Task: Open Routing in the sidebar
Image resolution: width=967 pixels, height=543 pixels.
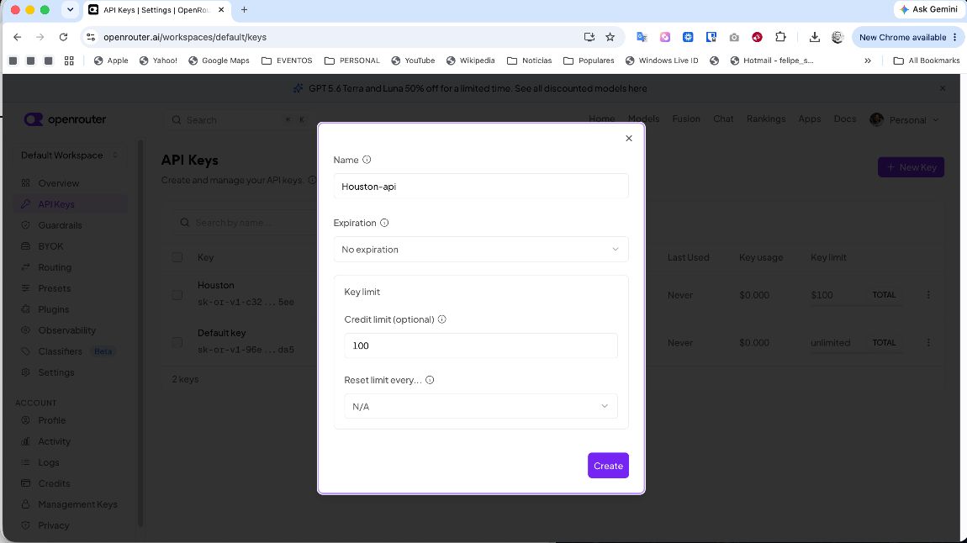Action: click(55, 267)
